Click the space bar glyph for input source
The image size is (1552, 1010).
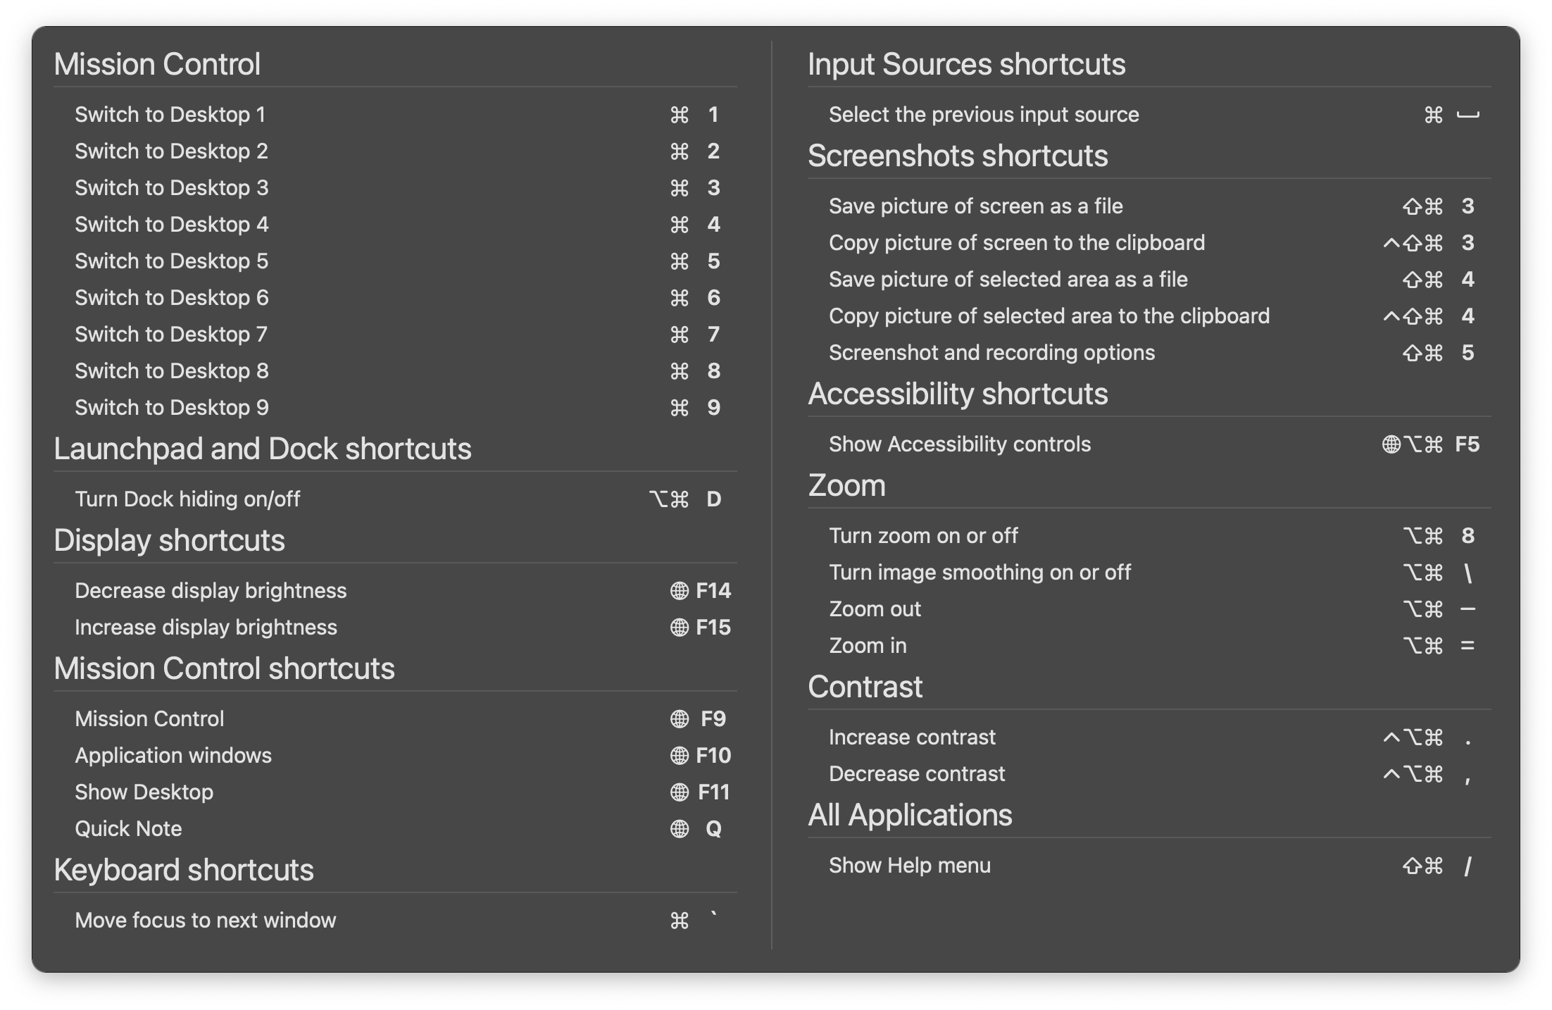pyautogui.click(x=1467, y=116)
